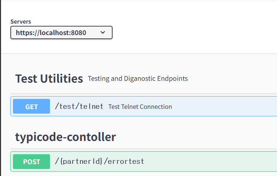The image size is (277, 176).
Task: Click the chevron arrow in server selector
Action: [103, 32]
